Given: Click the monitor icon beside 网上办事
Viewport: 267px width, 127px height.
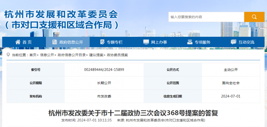Looking at the screenshot, I should tap(146, 42).
